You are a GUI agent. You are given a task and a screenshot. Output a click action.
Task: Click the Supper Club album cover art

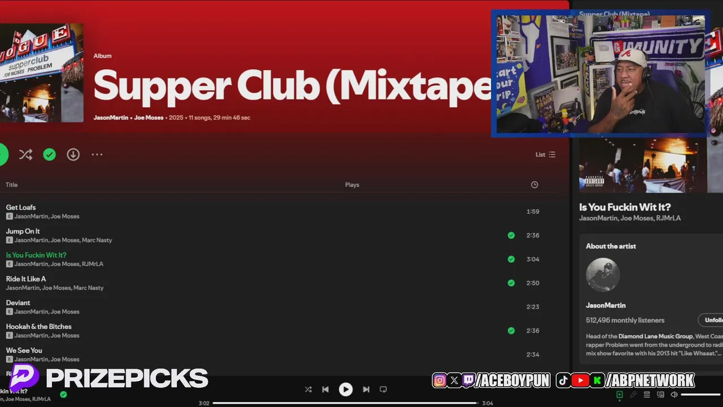click(42, 73)
